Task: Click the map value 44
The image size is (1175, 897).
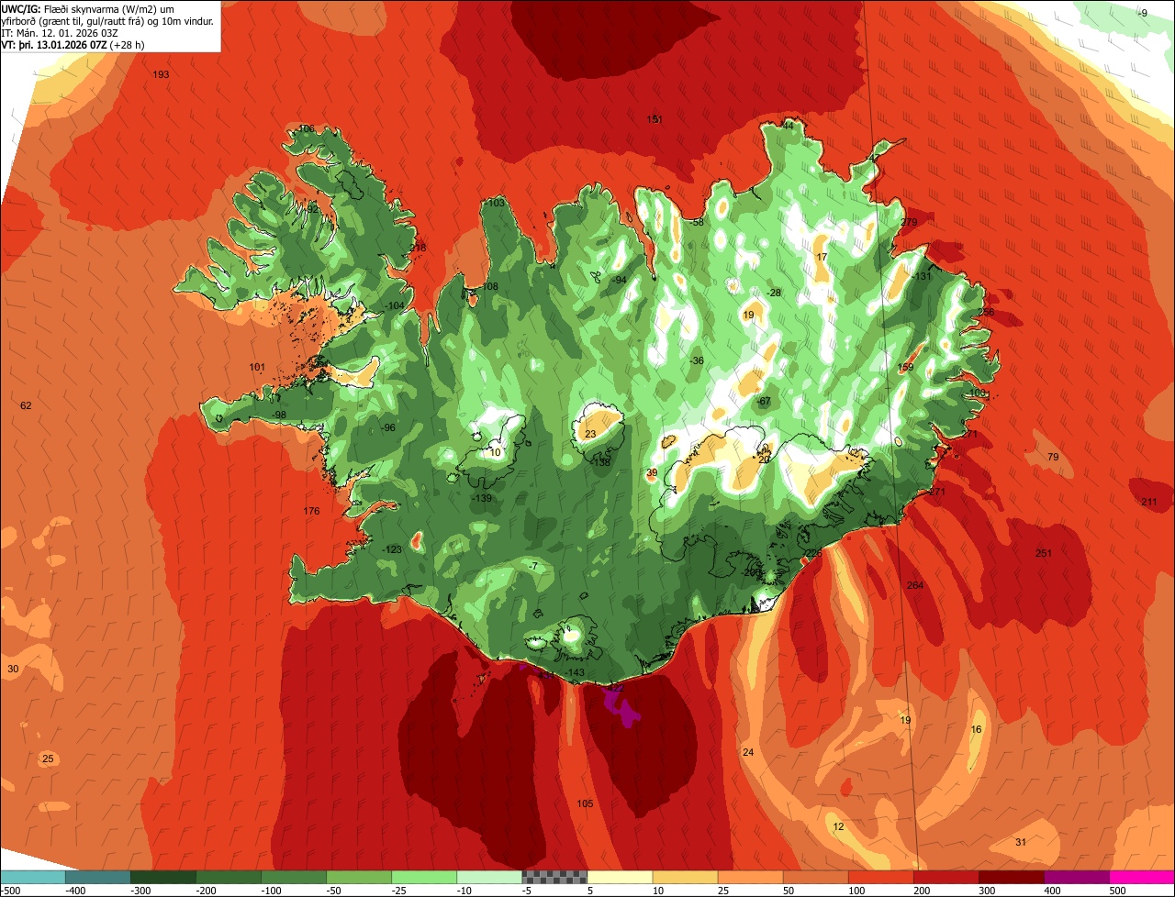Action: (787, 126)
